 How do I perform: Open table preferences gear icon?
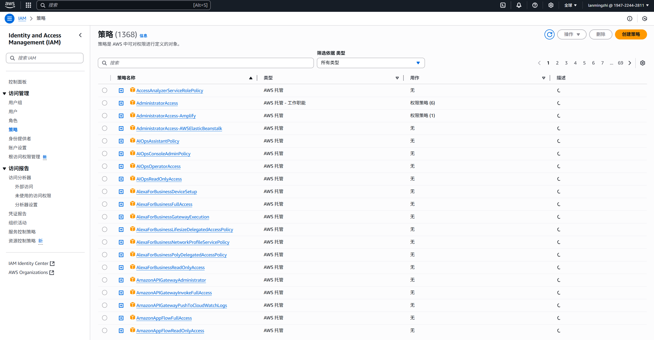pyautogui.click(x=643, y=63)
